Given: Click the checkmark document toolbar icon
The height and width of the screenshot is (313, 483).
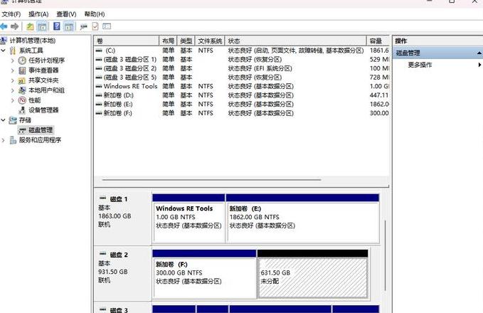Looking at the screenshot, I should [95, 26].
